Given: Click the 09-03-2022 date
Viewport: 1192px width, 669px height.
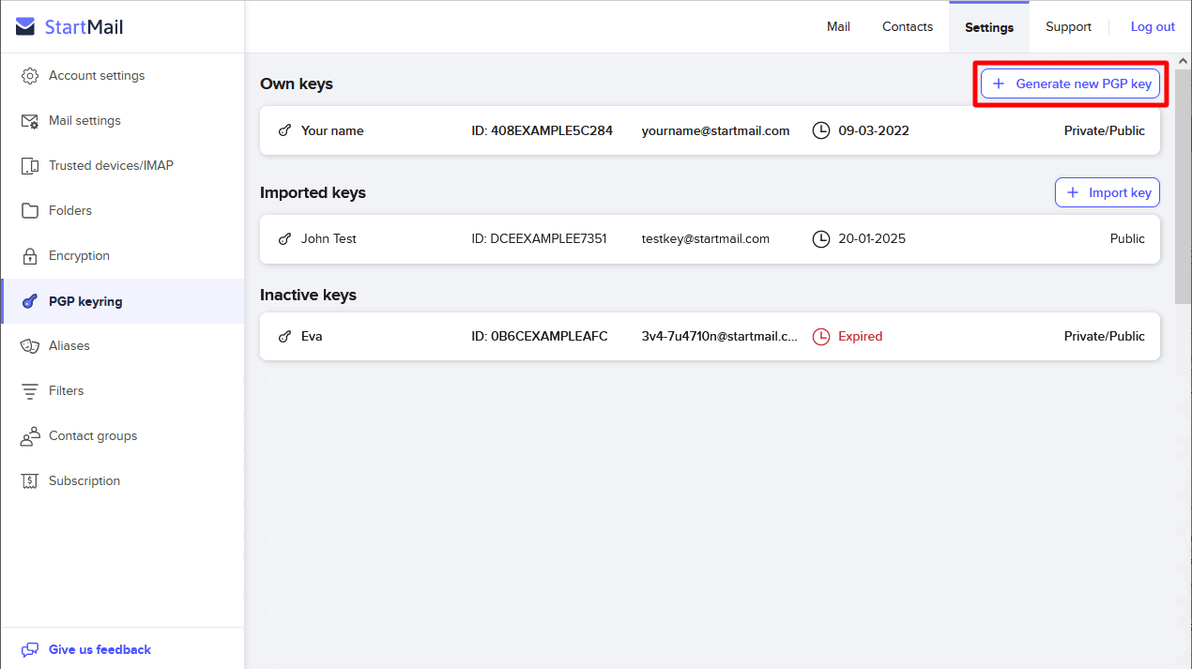Looking at the screenshot, I should click(x=874, y=130).
